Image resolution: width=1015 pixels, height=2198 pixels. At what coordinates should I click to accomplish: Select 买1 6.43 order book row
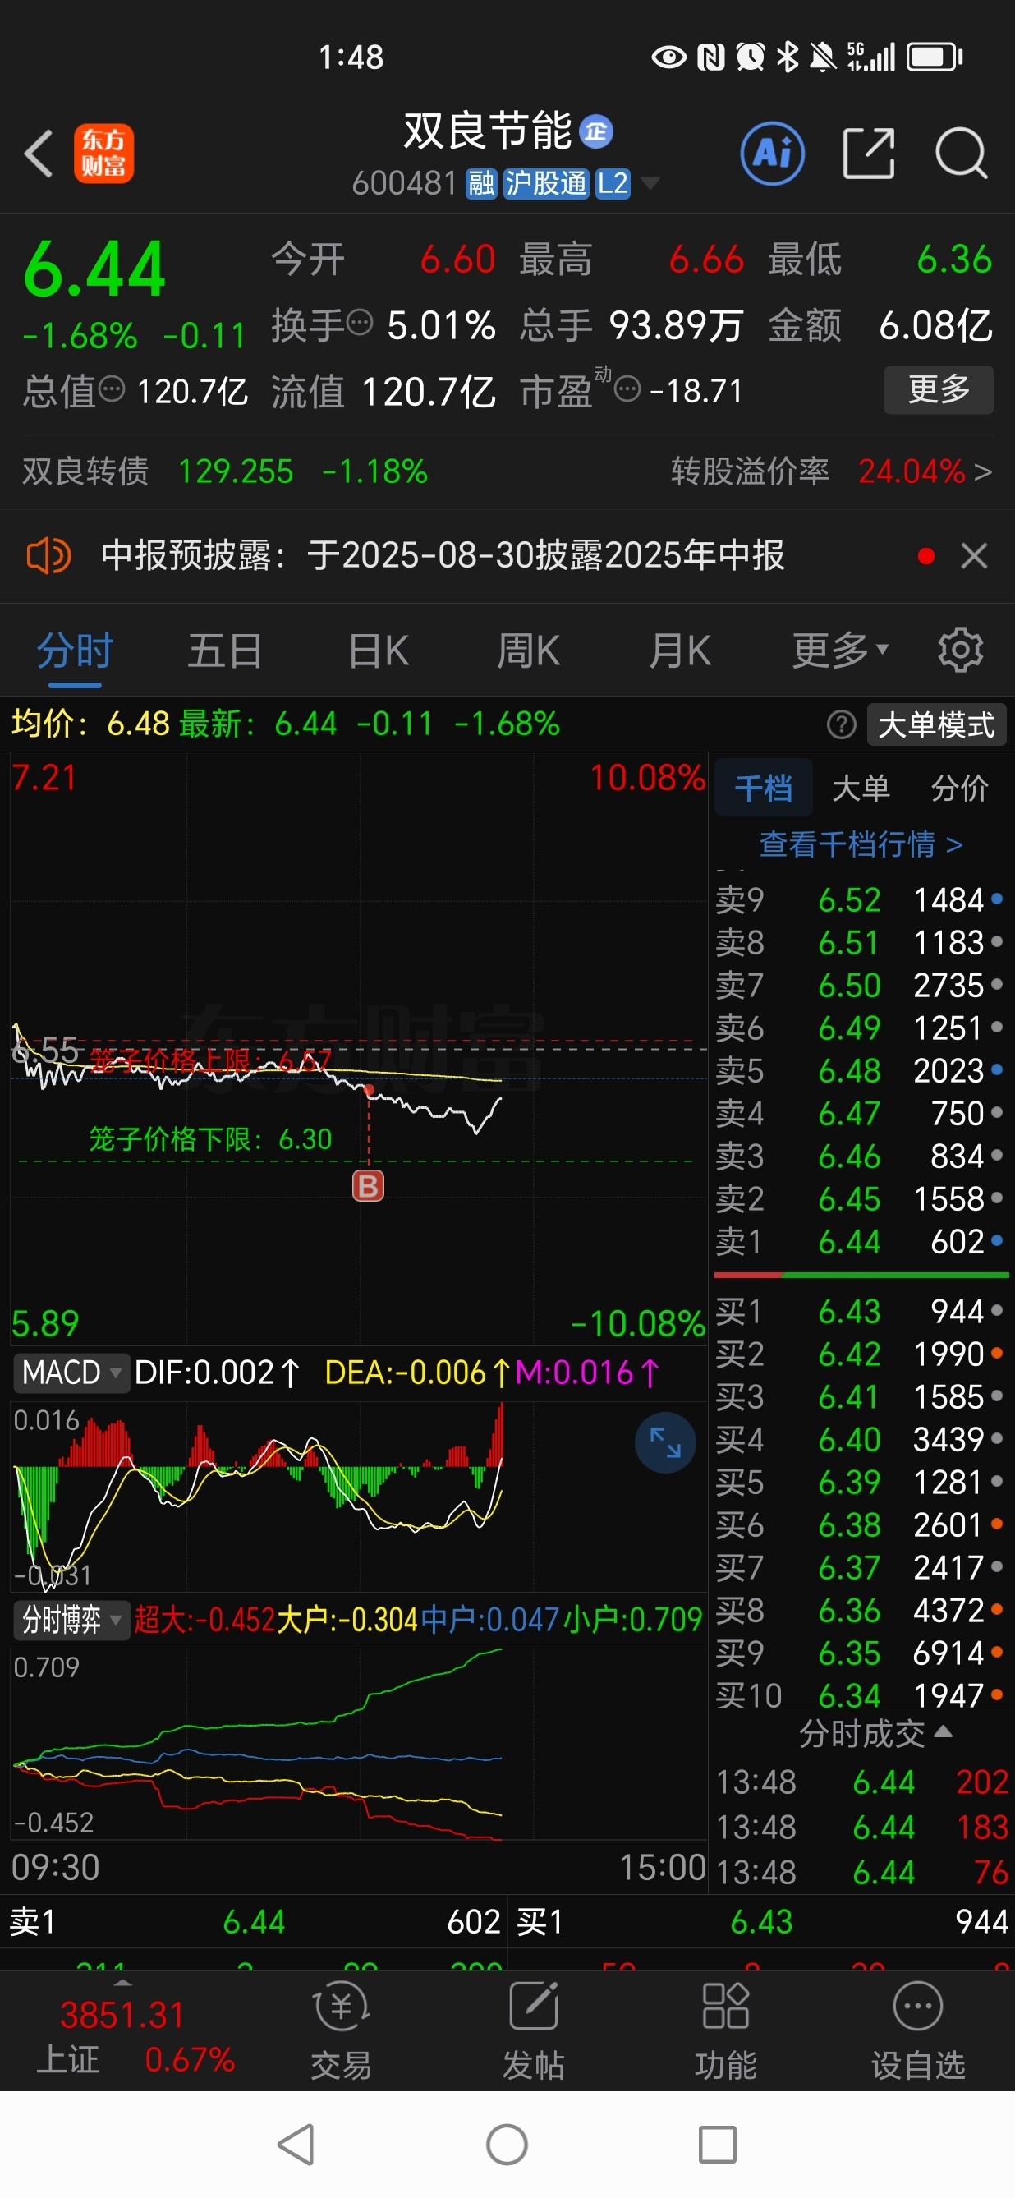tap(861, 1311)
